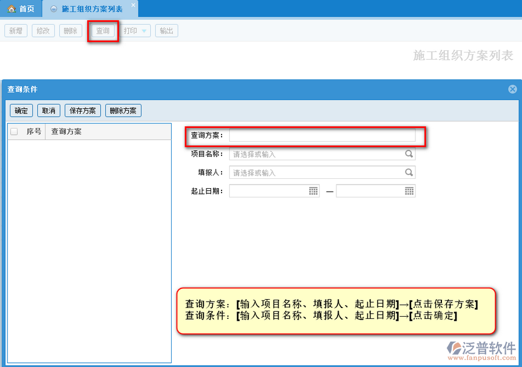Open the 首页 home tab
The height and width of the screenshot is (367, 522).
[21, 9]
